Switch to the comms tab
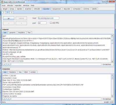The height and width of the screenshot is (105, 116). (x=86, y=9)
